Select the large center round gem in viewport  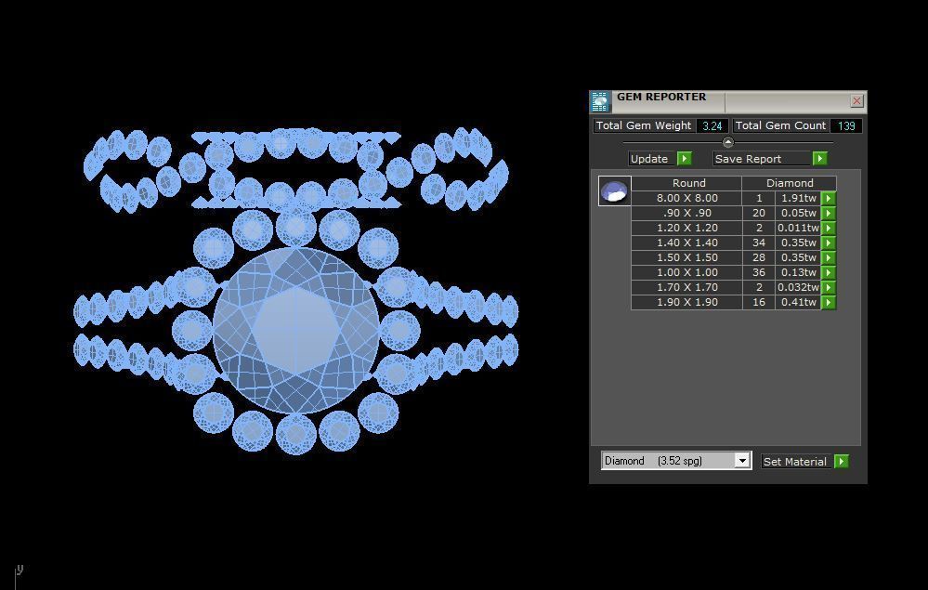pyautogui.click(x=295, y=330)
